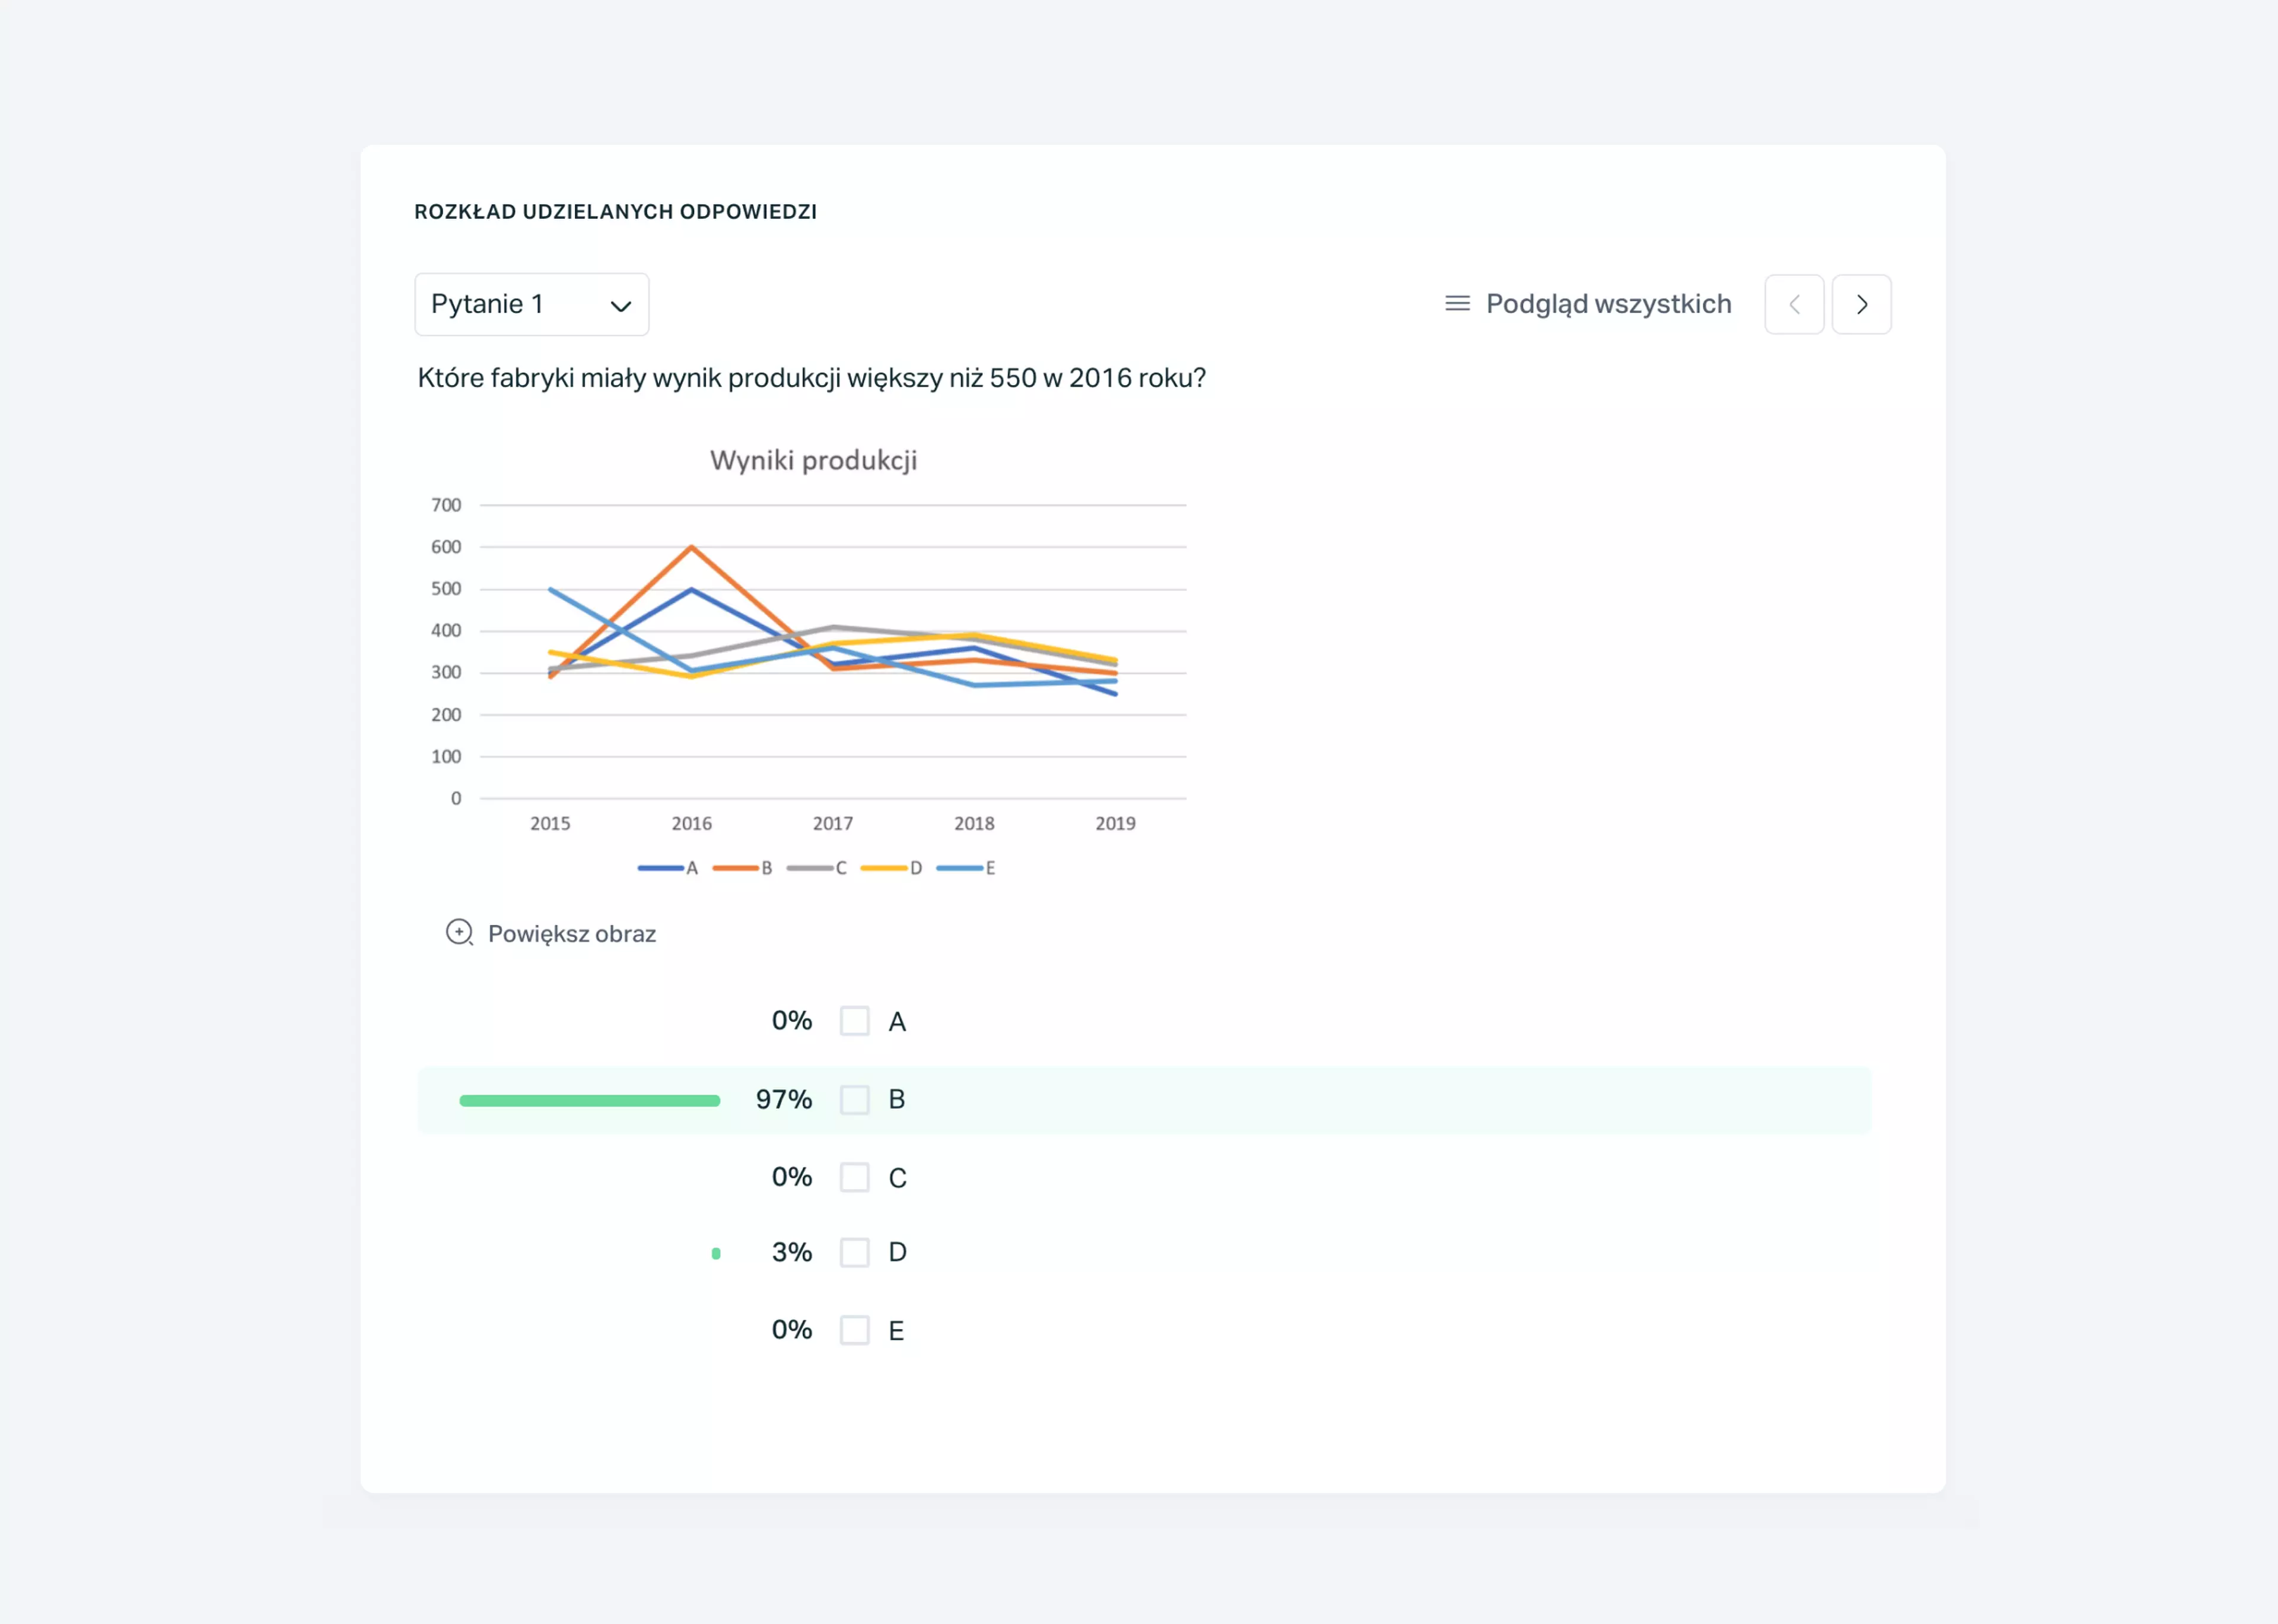This screenshot has height=1624, width=2278.
Task: Tick the checkbox for answer A
Action: (x=855, y=1021)
